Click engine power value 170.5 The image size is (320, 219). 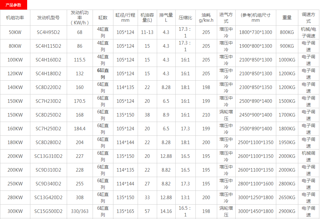pyautogui.click(x=80, y=101)
